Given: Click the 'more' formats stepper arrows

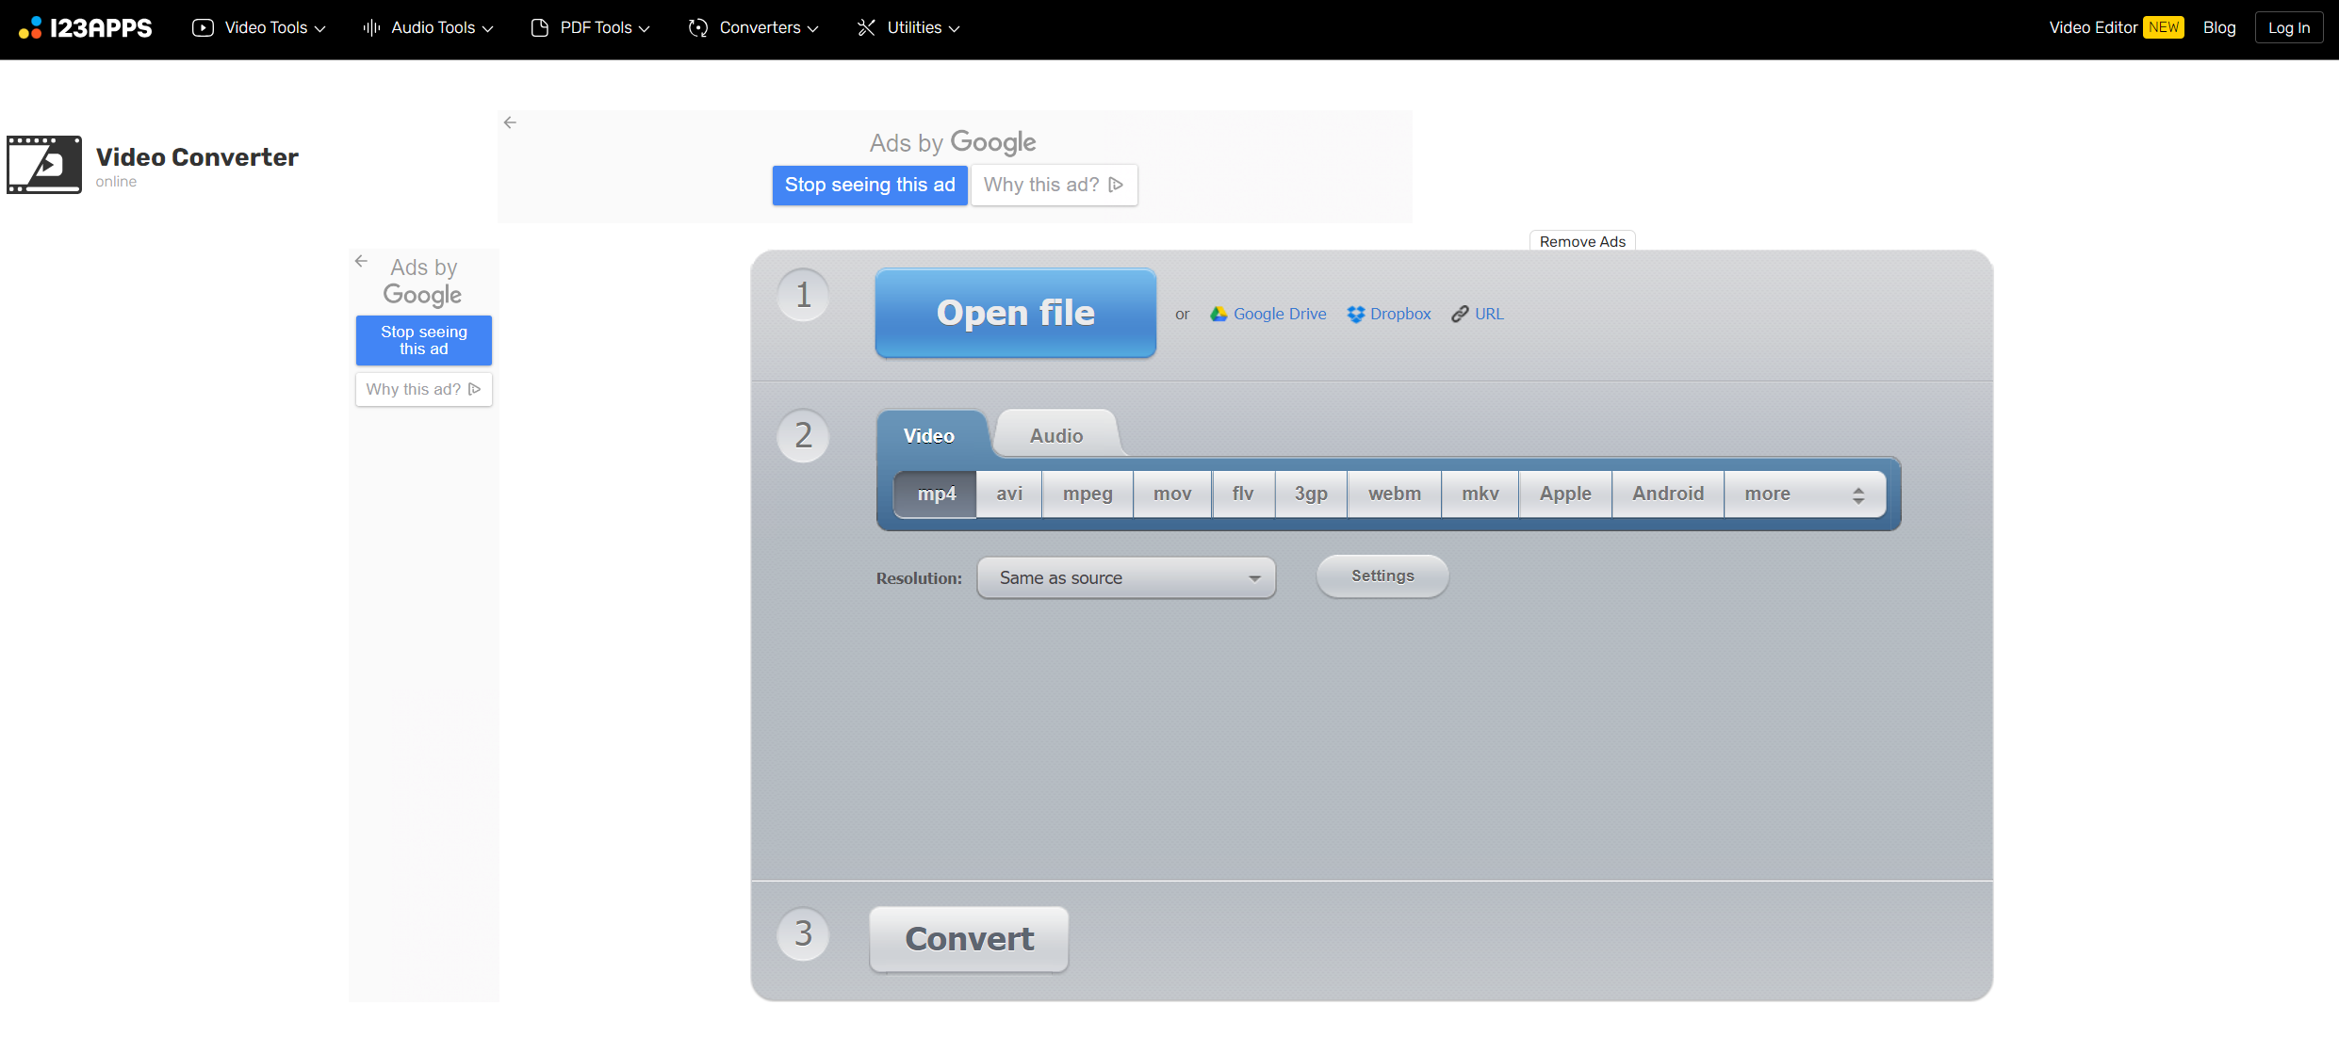Looking at the screenshot, I should 1857,494.
